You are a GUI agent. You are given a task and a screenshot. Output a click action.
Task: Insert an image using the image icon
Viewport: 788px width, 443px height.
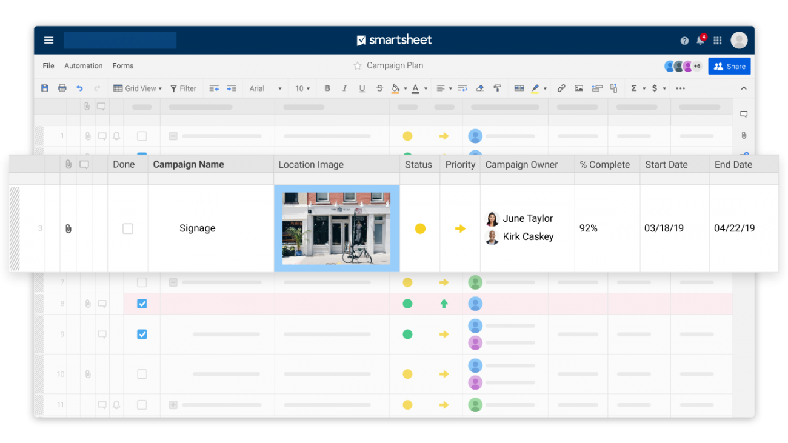tap(578, 88)
